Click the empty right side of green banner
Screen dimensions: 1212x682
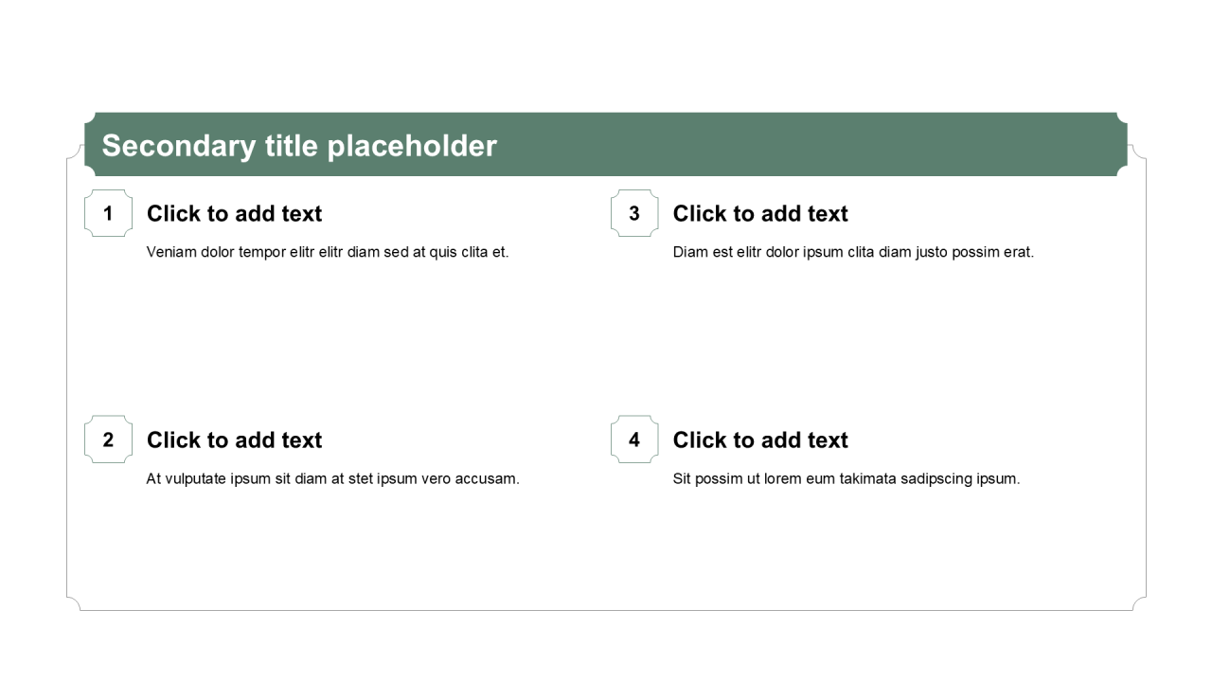[x=852, y=145]
